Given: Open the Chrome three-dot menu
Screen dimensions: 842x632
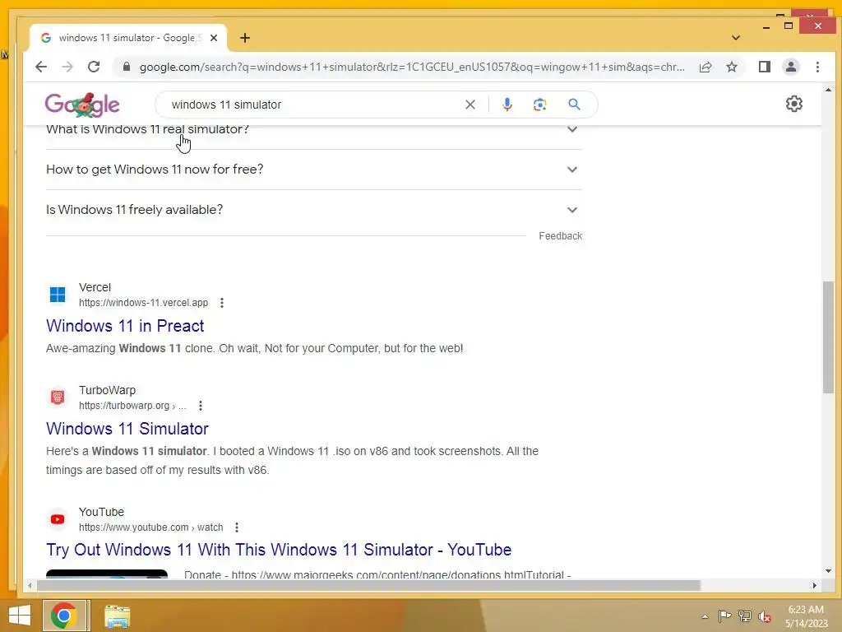Looking at the screenshot, I should (817, 67).
